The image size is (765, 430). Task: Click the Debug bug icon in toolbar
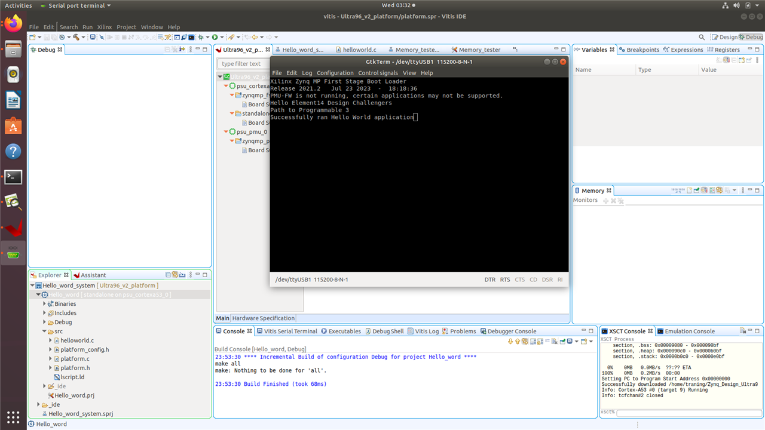point(200,37)
